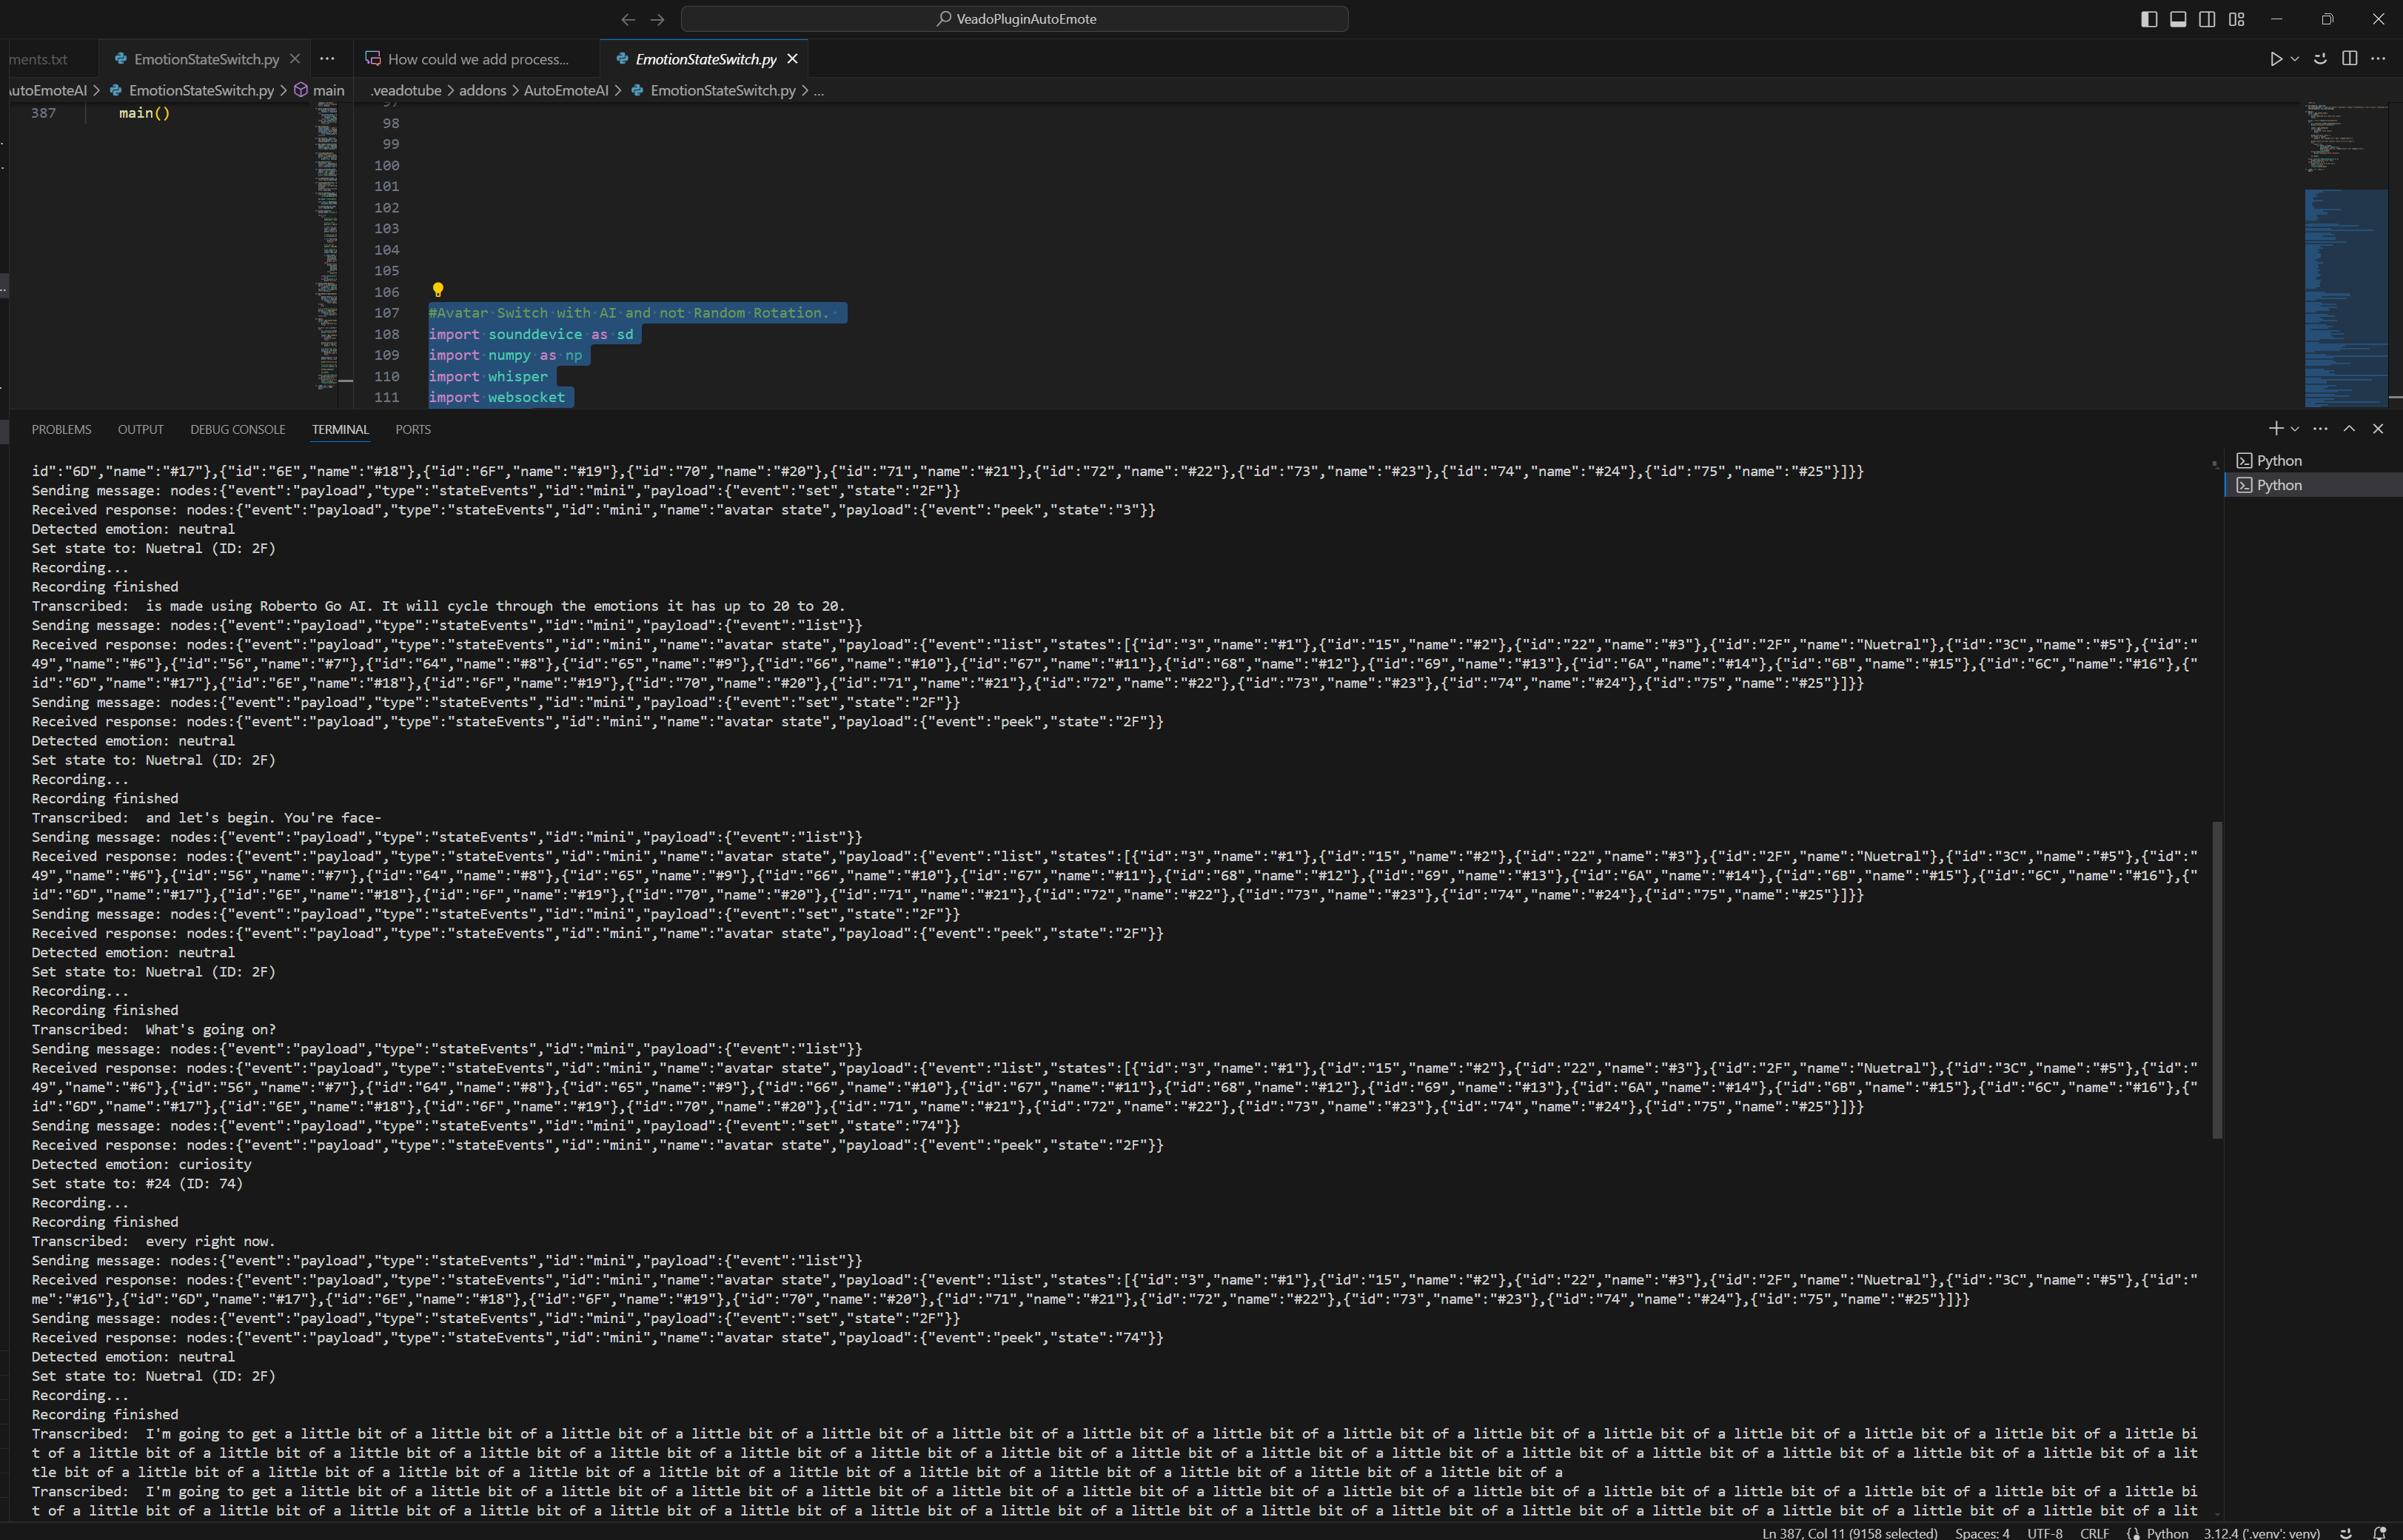The height and width of the screenshot is (1540, 2403).
Task: Open the customize layout icon
Action: 2237,19
